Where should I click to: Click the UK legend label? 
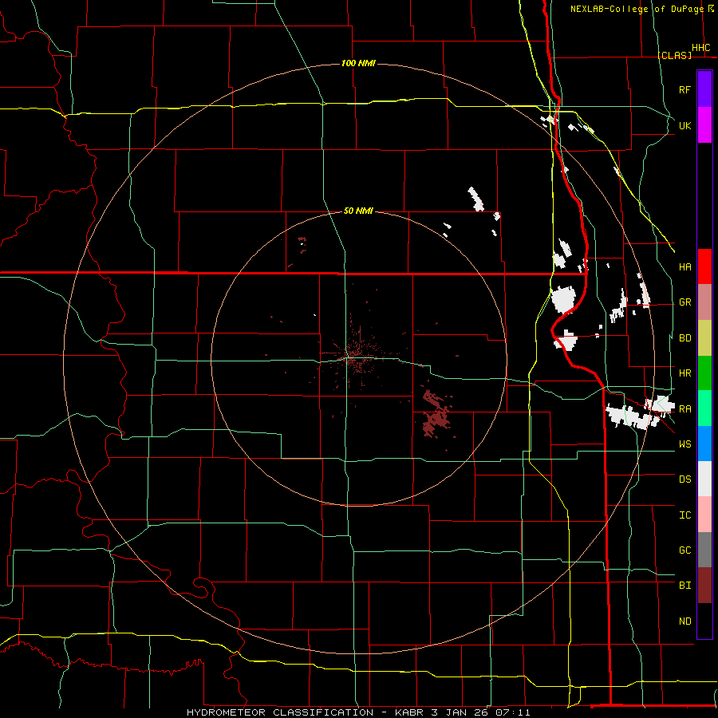684,125
